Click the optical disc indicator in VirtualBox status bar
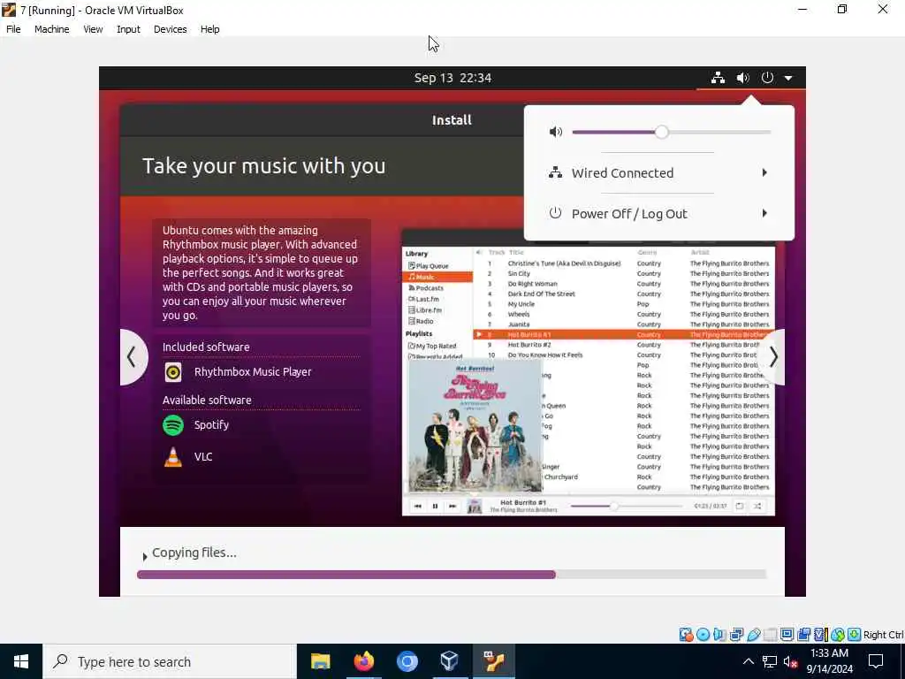 click(x=703, y=635)
